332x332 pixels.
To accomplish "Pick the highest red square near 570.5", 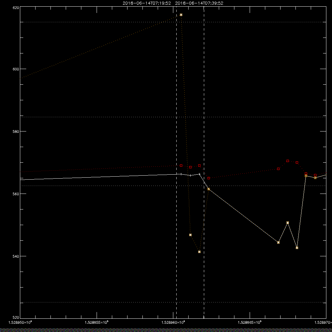I will pos(288,161).
